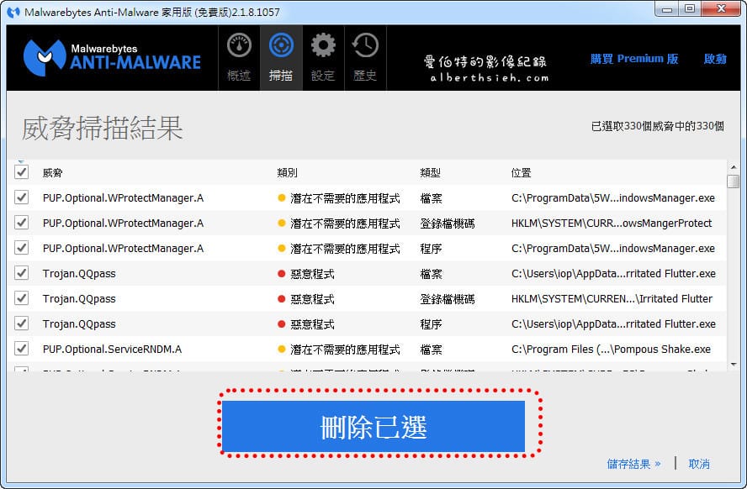
Task: Sort by the 類別 column header
Action: [287, 173]
